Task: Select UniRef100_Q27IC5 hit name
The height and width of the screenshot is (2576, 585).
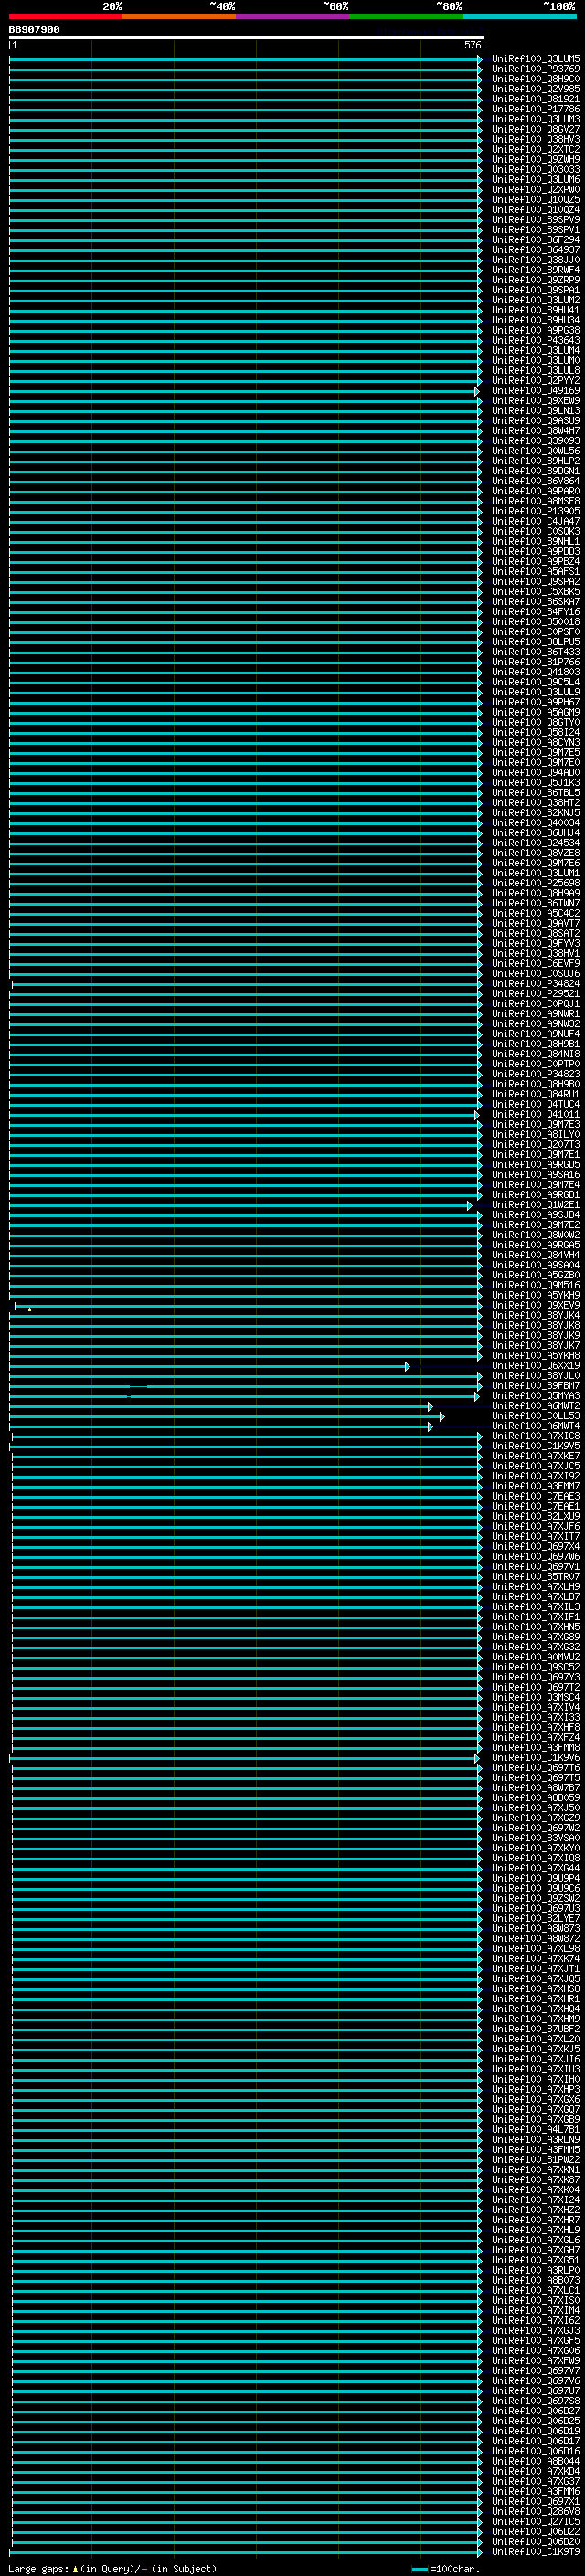Action: click(536, 2521)
